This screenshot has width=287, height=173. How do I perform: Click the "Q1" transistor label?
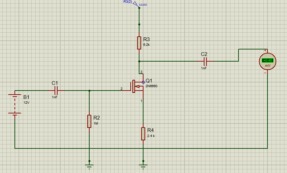coord(149,81)
